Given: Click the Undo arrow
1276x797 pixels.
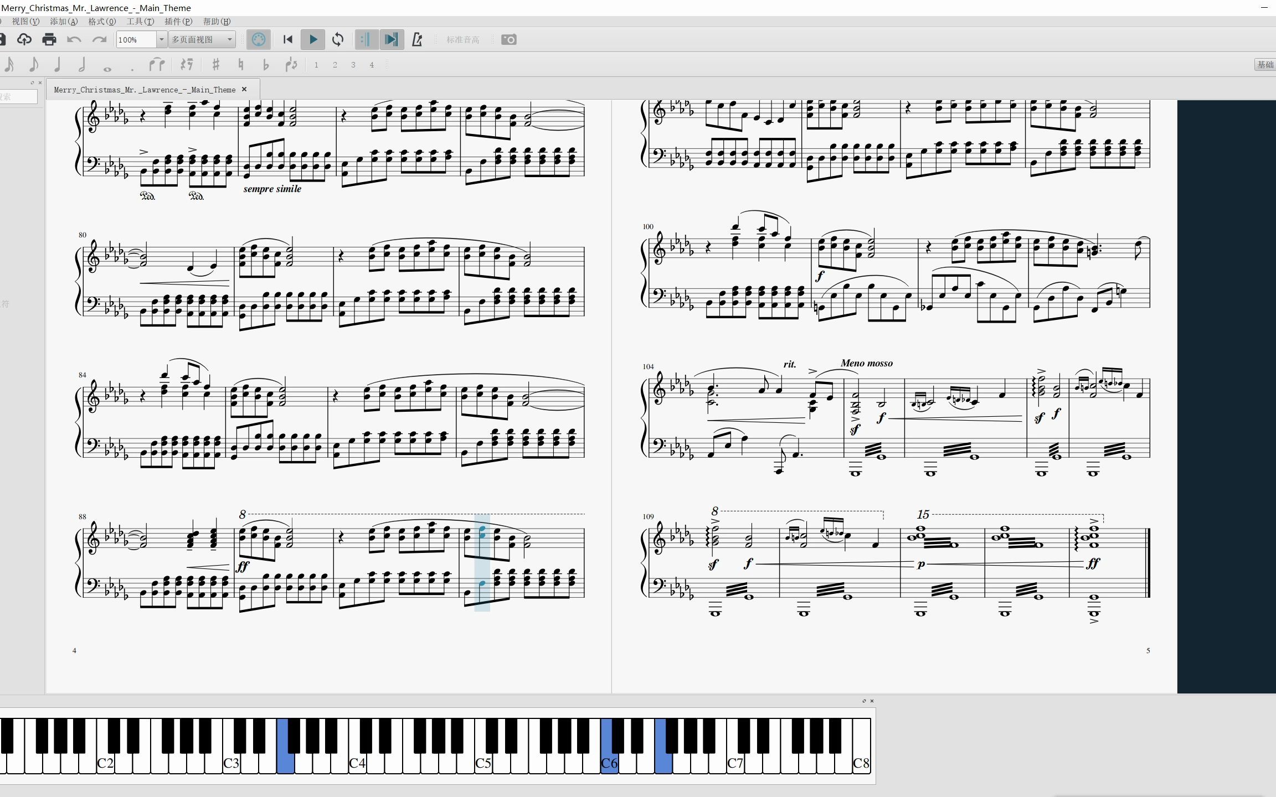Looking at the screenshot, I should (x=74, y=39).
